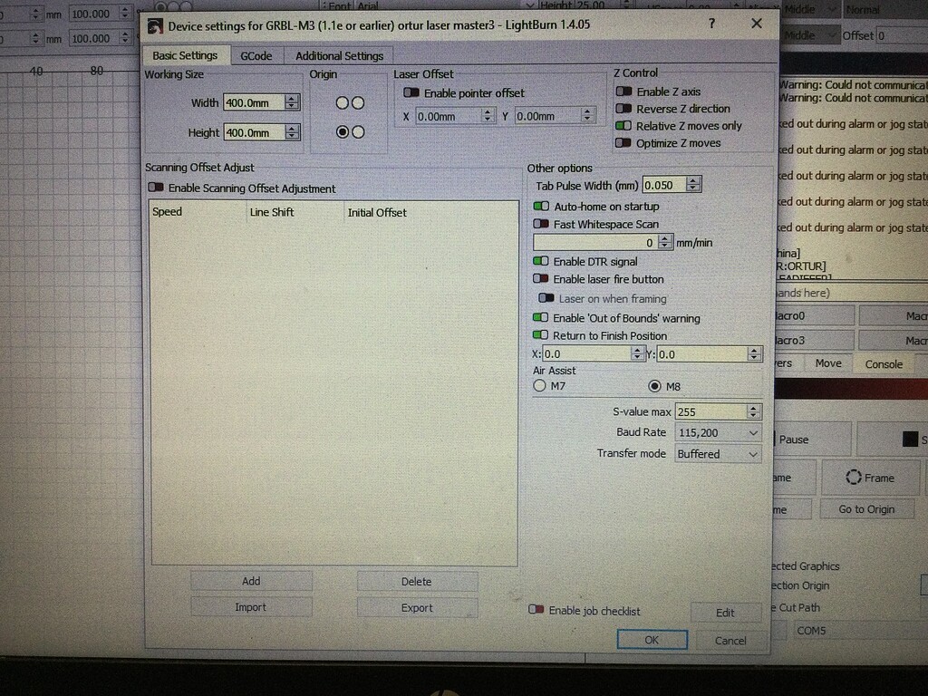Increase the Working Size Width stepper
Screen dimensions: 928x696
(x=292, y=99)
